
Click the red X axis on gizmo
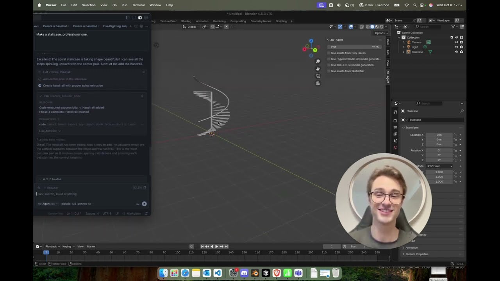click(x=304, y=49)
